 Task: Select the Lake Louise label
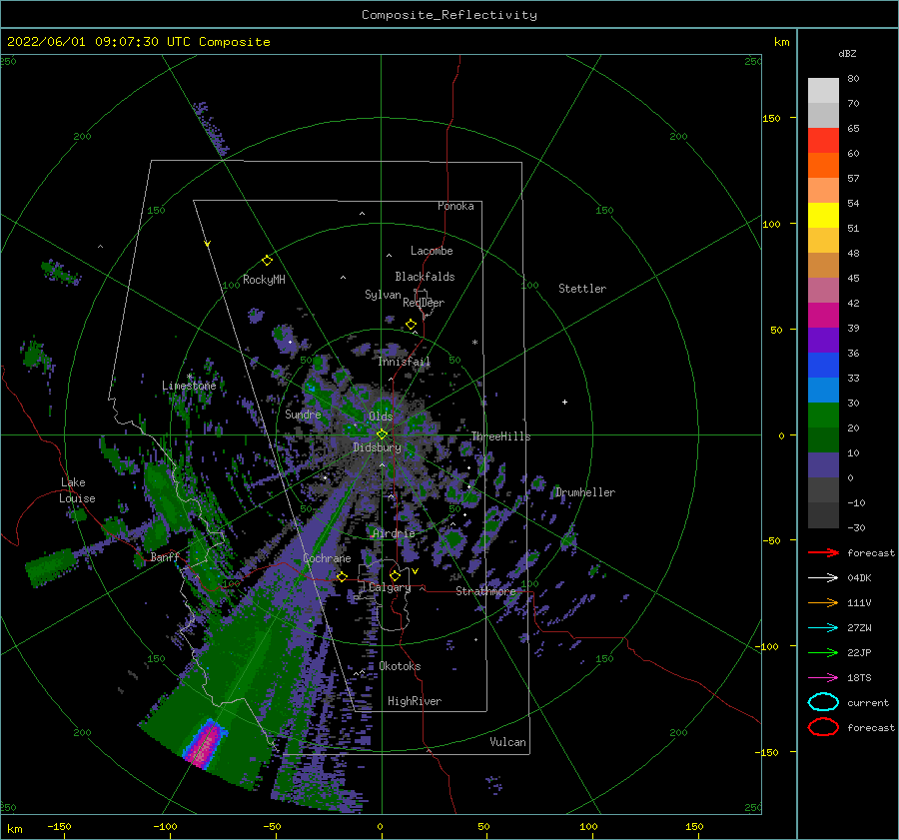tap(77, 490)
